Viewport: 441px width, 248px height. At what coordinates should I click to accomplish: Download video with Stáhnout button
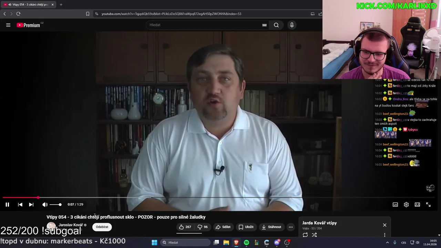(271, 227)
